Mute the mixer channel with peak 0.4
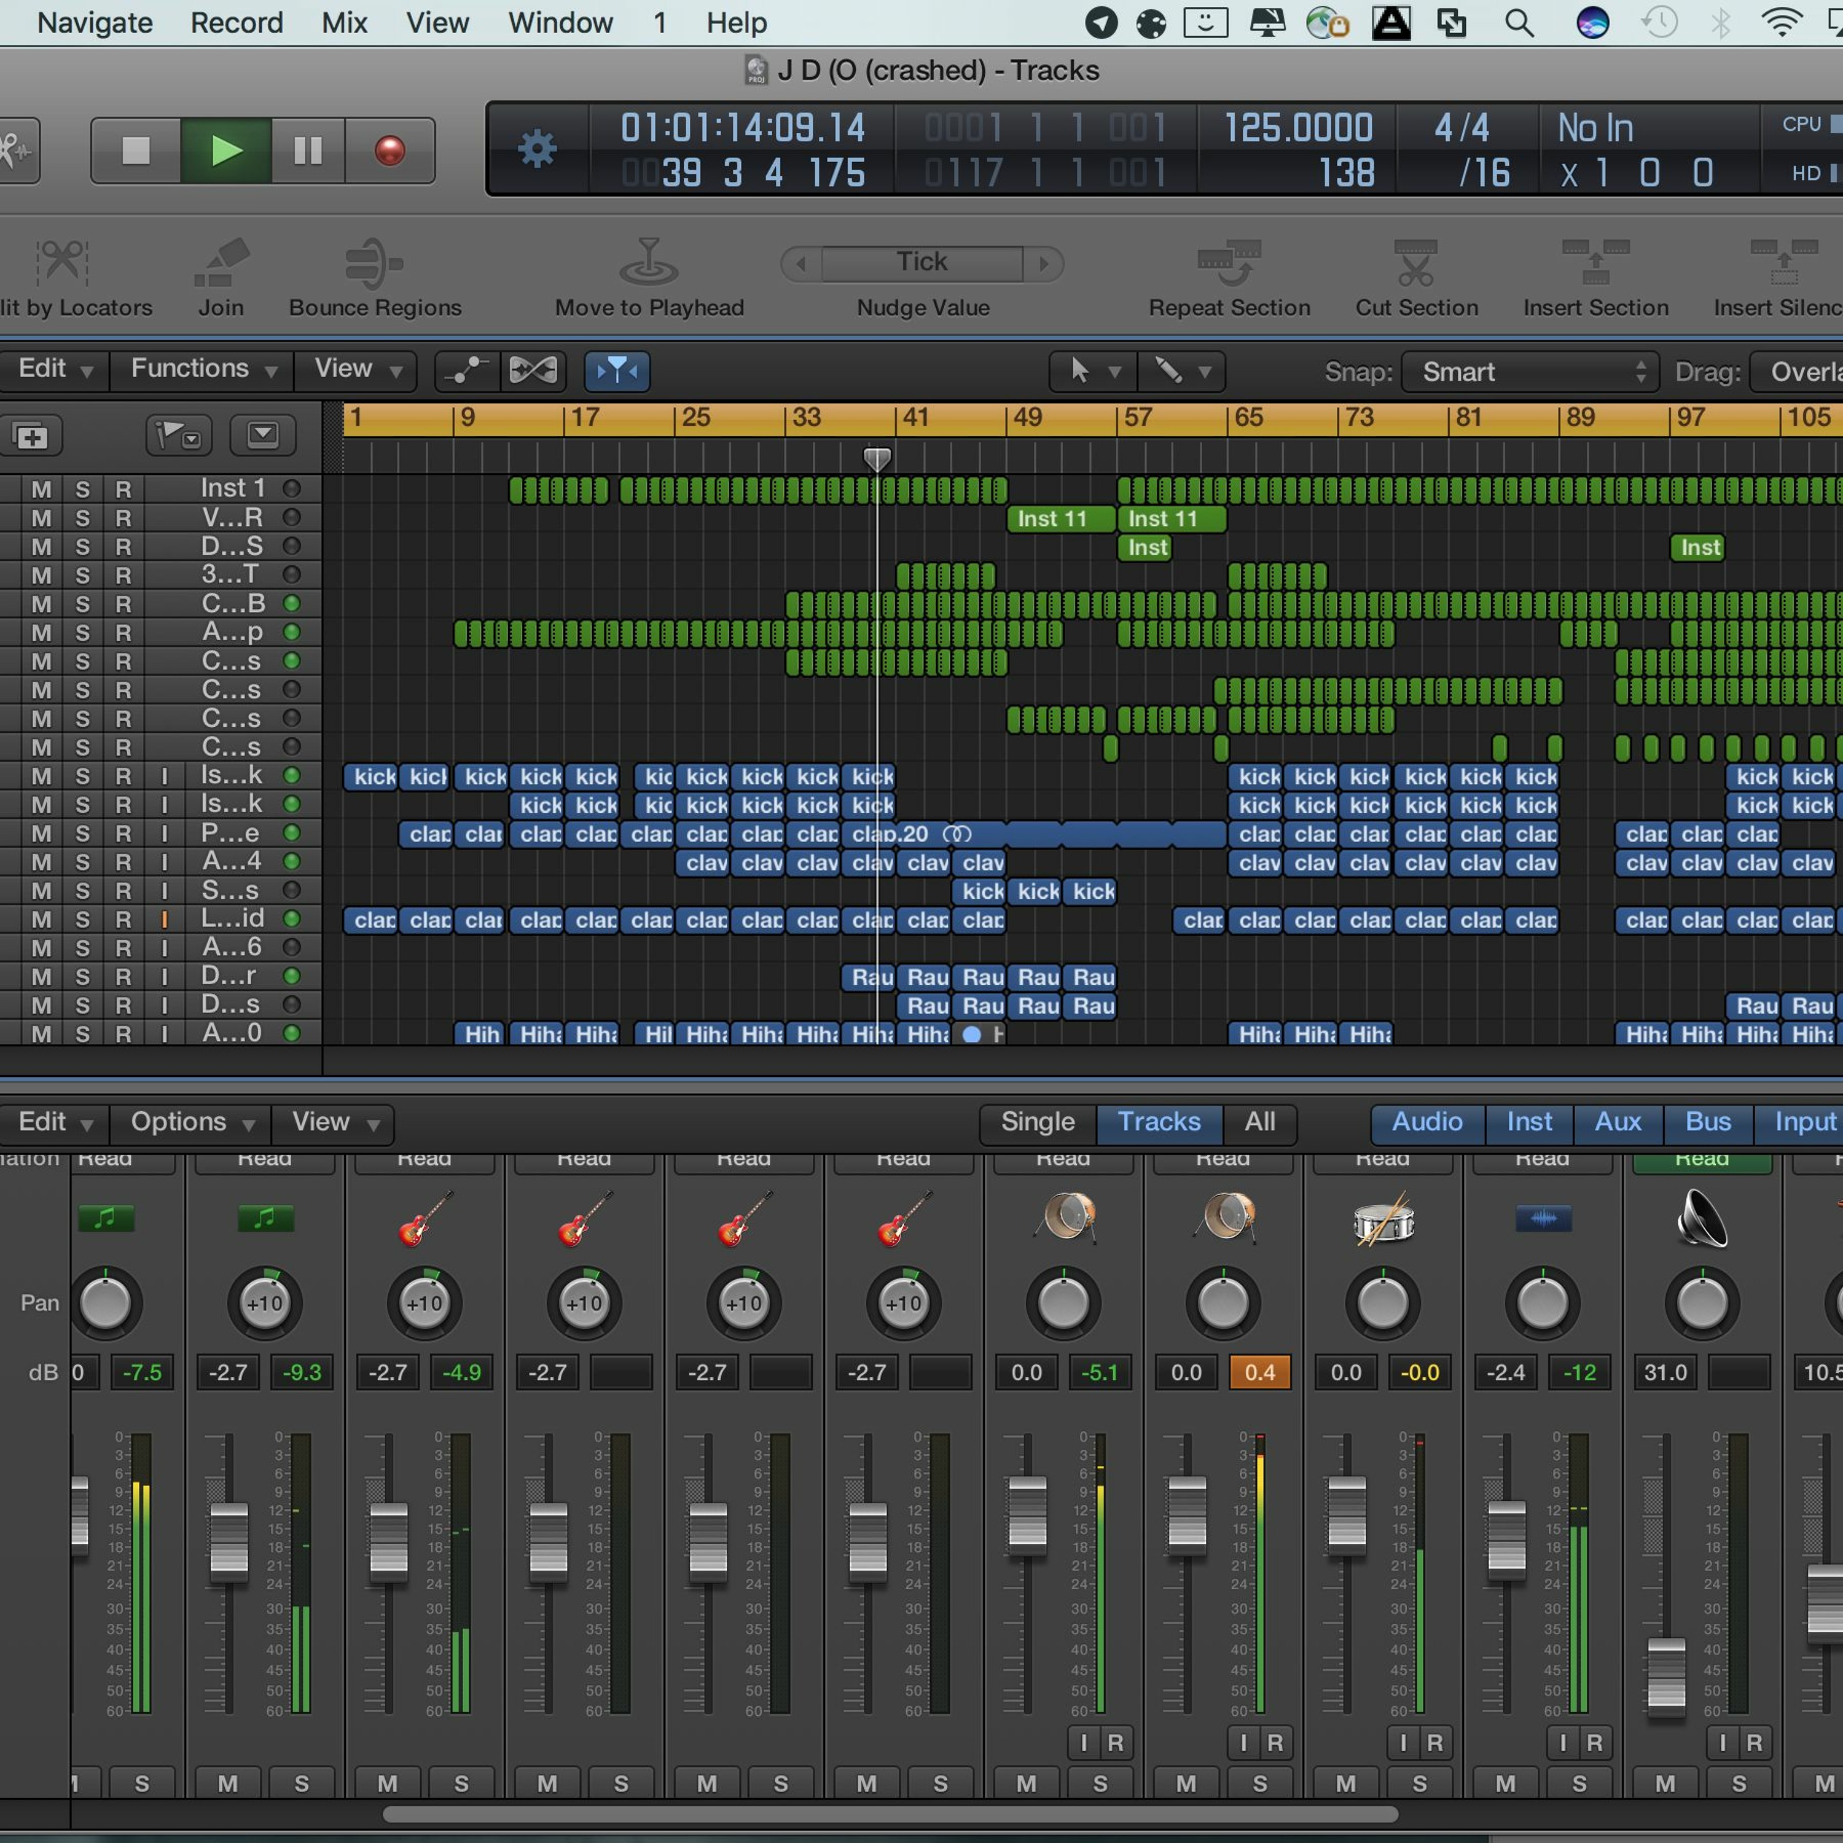Screen dimensions: 1843x1843 pyautogui.click(x=1186, y=1783)
